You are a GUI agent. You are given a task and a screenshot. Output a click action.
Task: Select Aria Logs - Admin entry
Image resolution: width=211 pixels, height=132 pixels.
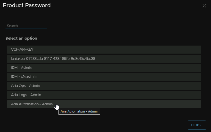click(x=104, y=95)
